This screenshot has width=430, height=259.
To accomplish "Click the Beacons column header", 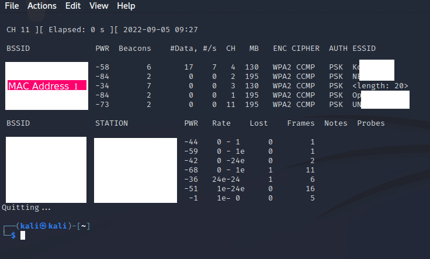I will 134,49.
